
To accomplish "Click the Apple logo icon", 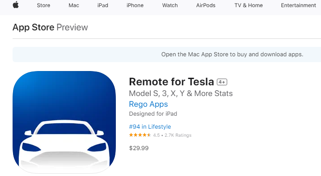I will point(16,4).
